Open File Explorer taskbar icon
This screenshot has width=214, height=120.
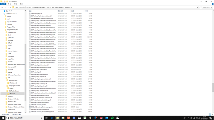pyautogui.click(x=58, y=118)
